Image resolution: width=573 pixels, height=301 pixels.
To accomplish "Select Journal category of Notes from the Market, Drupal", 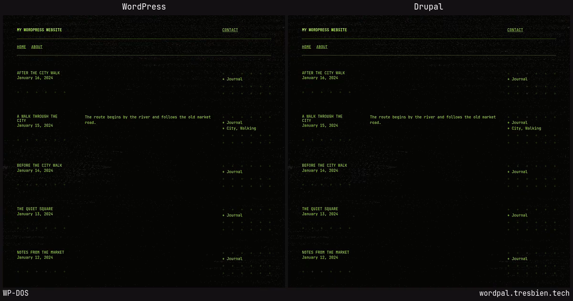I will (x=520, y=258).
